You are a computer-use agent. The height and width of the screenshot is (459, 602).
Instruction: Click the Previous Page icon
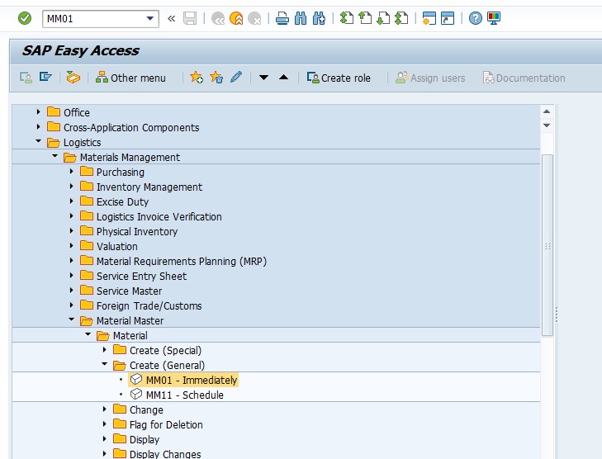coord(365,18)
